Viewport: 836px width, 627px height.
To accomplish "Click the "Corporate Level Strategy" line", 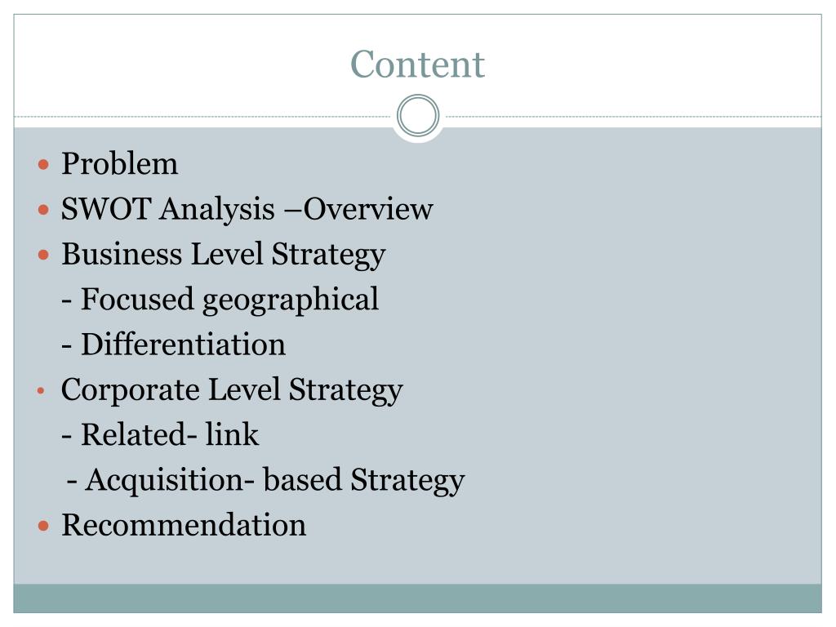I will point(232,389).
